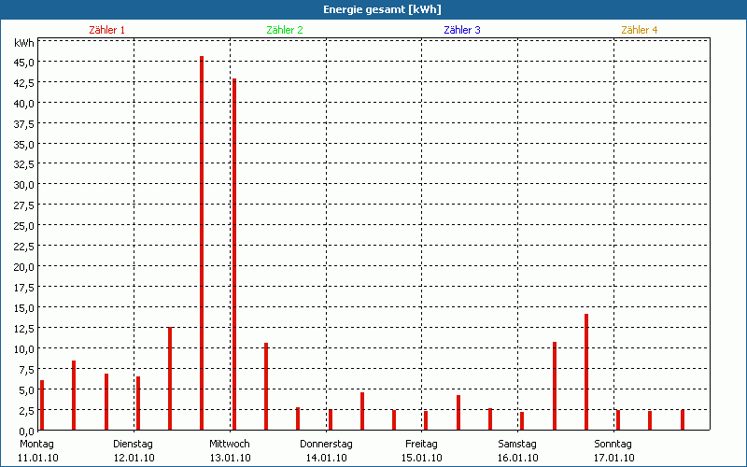Click the 7,5 y-axis value

(26, 369)
